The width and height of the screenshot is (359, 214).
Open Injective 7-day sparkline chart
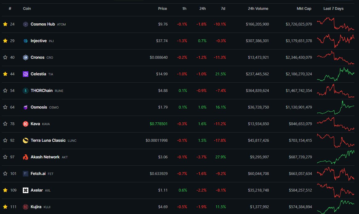(336, 41)
